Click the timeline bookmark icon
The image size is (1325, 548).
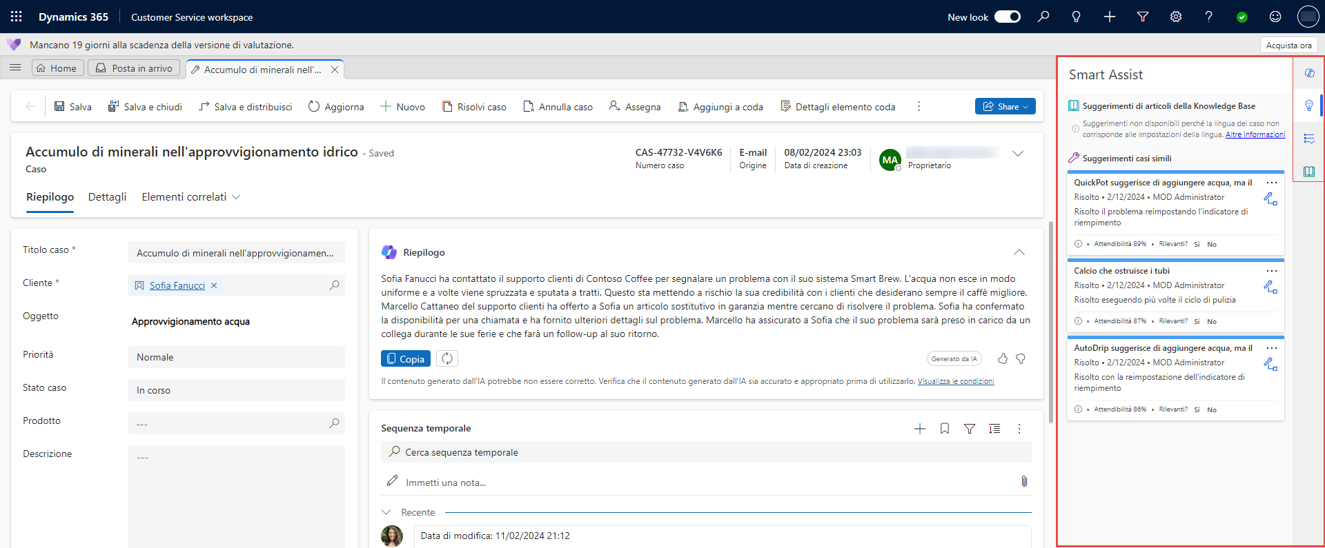point(945,429)
